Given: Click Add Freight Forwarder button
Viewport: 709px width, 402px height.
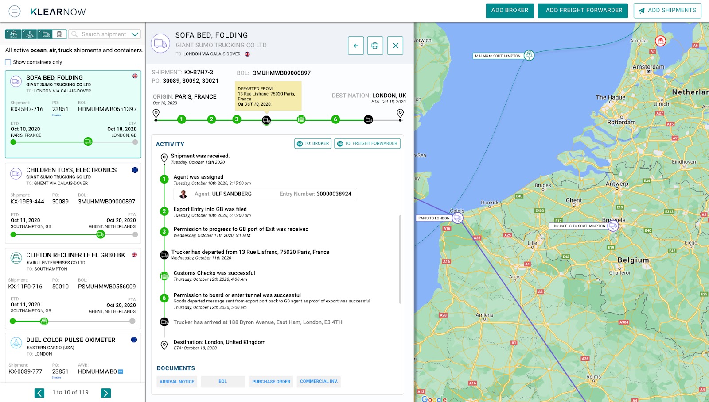Looking at the screenshot, I should [x=583, y=11].
